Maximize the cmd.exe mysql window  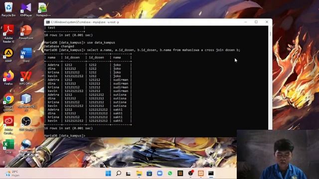256,22
